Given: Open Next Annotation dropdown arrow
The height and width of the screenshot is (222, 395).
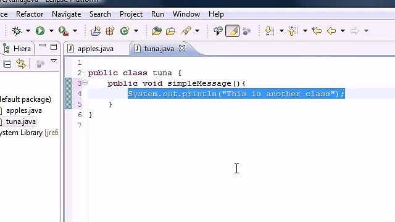Looking at the screenshot, I should pyautogui.click(x=281, y=31).
